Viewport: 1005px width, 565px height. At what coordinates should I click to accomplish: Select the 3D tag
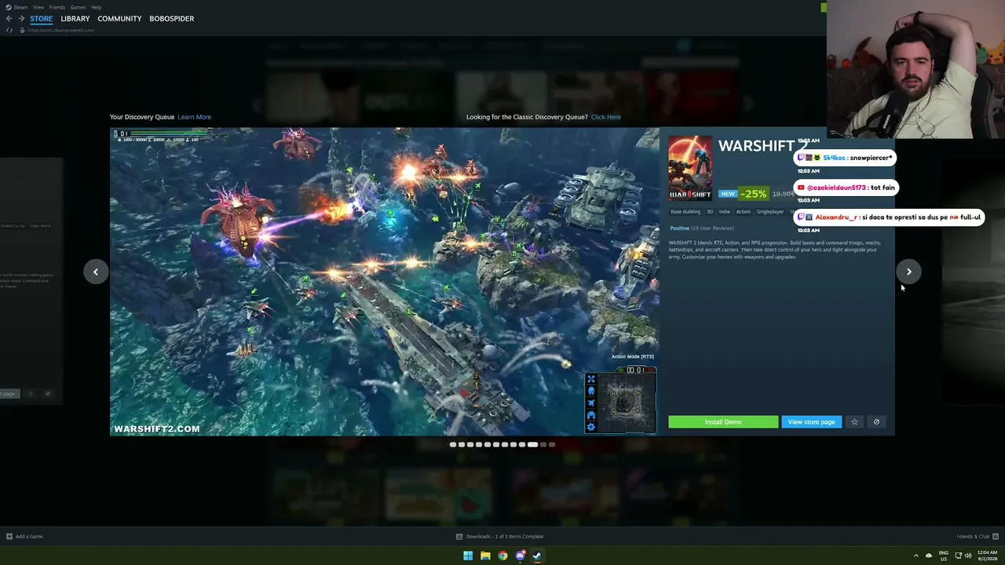pos(710,212)
